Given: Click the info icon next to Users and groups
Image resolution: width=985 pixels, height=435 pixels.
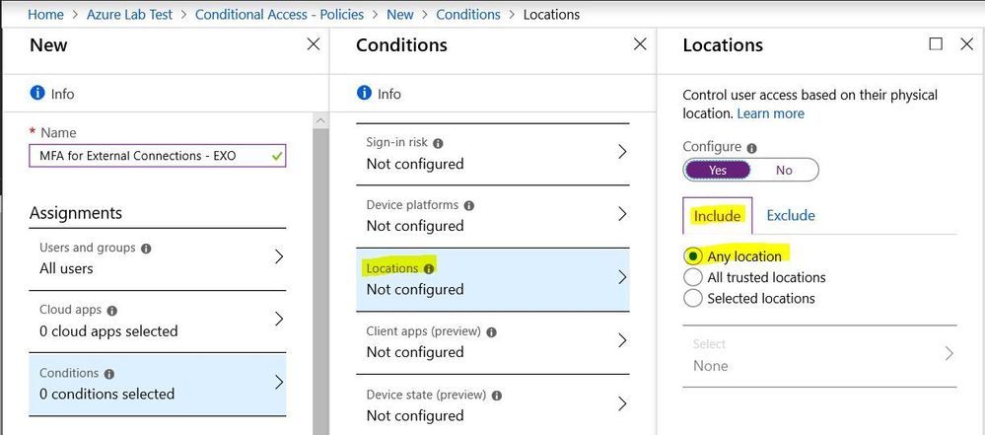Looking at the screenshot, I should point(146,249).
